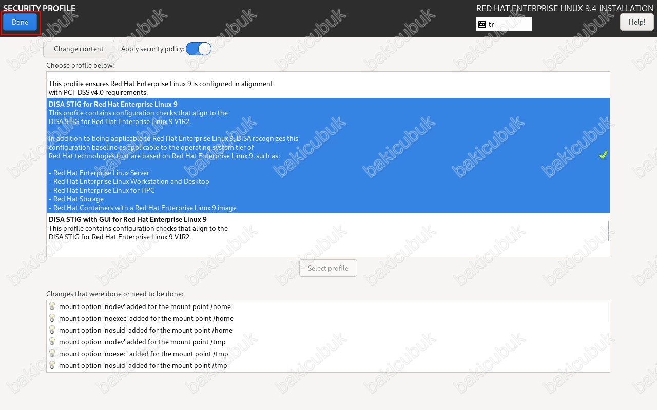This screenshot has height=410, width=657.
Task: Click the Done button
Action: coord(20,22)
